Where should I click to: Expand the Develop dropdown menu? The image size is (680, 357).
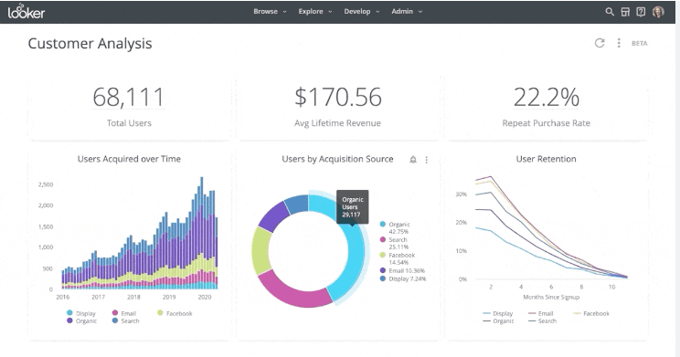pos(362,12)
